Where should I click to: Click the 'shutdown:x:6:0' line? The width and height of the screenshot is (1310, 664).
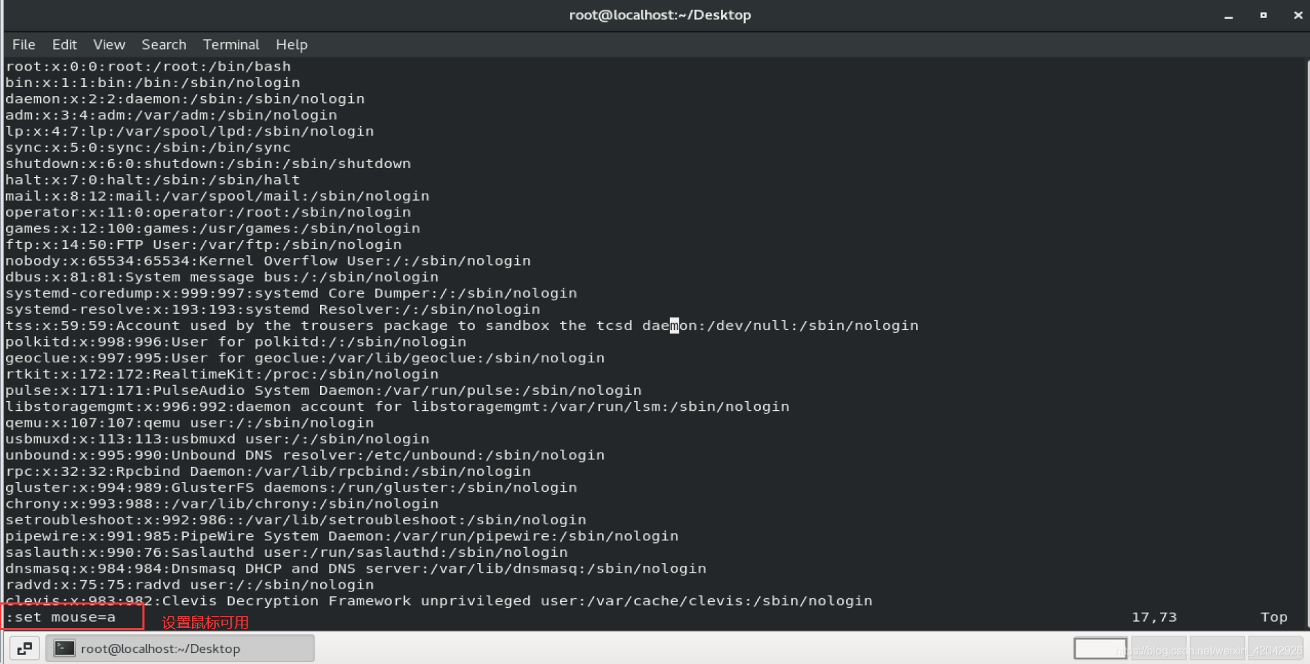[208, 164]
